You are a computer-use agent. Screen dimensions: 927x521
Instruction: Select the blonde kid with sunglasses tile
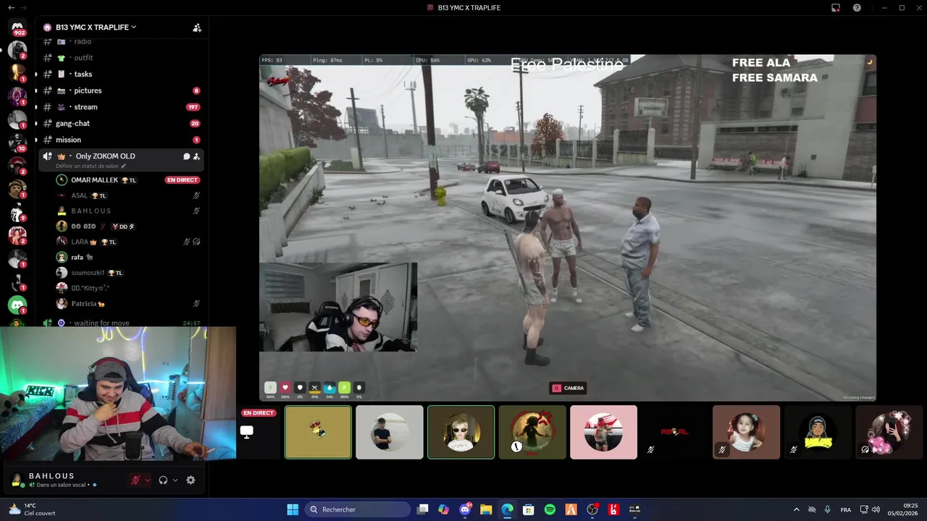461,432
